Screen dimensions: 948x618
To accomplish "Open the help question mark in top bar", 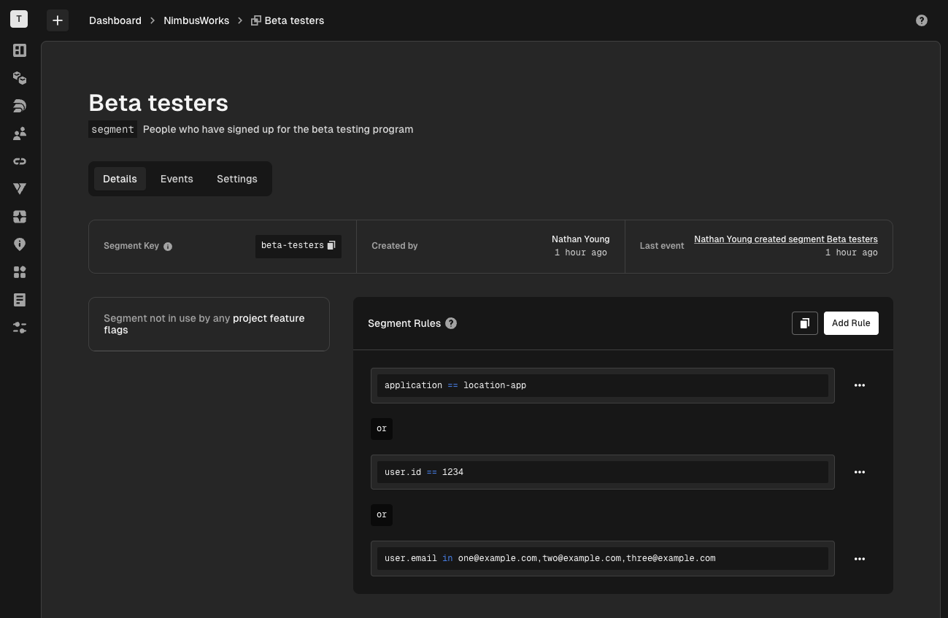I will (922, 20).
